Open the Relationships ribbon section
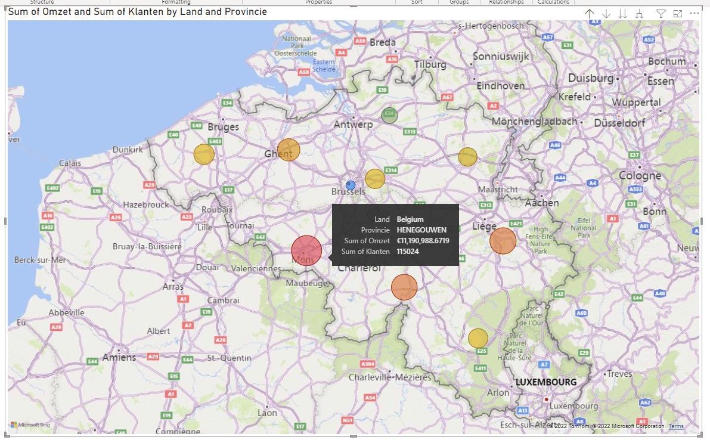The height and width of the screenshot is (440, 710). (x=506, y=2)
